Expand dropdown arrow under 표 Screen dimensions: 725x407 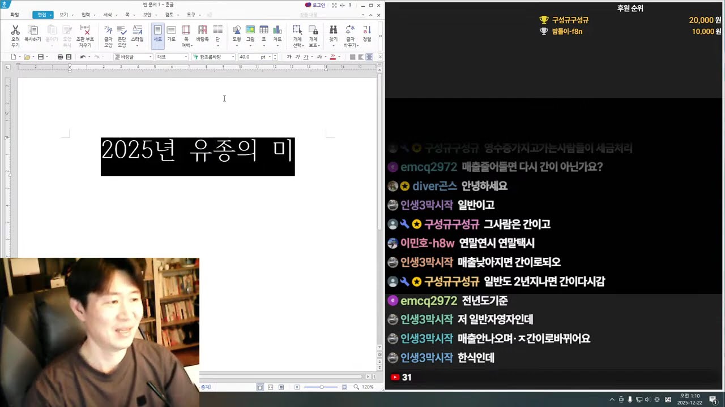pyautogui.click(x=263, y=45)
